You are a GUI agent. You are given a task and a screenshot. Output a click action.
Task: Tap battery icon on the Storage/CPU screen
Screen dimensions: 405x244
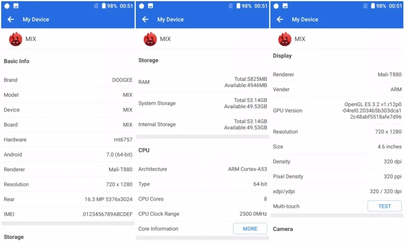click(239, 6)
